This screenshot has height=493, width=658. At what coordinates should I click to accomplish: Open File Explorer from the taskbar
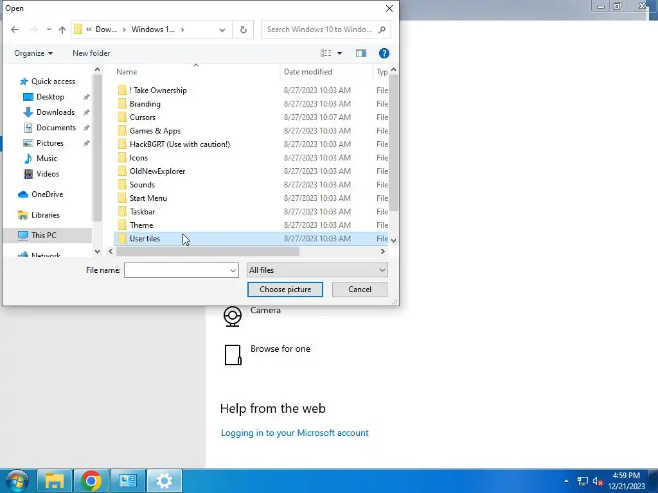(x=55, y=481)
